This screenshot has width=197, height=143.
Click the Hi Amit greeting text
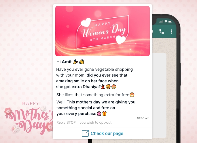64,62
